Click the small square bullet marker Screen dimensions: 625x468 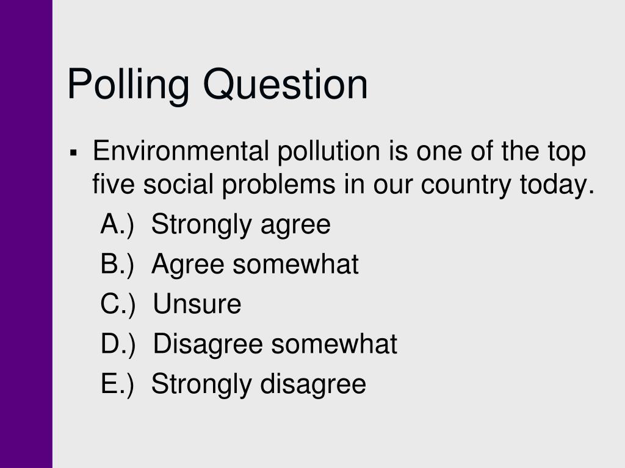(x=73, y=152)
